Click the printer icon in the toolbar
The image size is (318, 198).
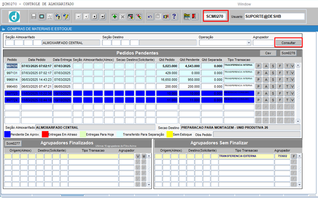point(49,16)
